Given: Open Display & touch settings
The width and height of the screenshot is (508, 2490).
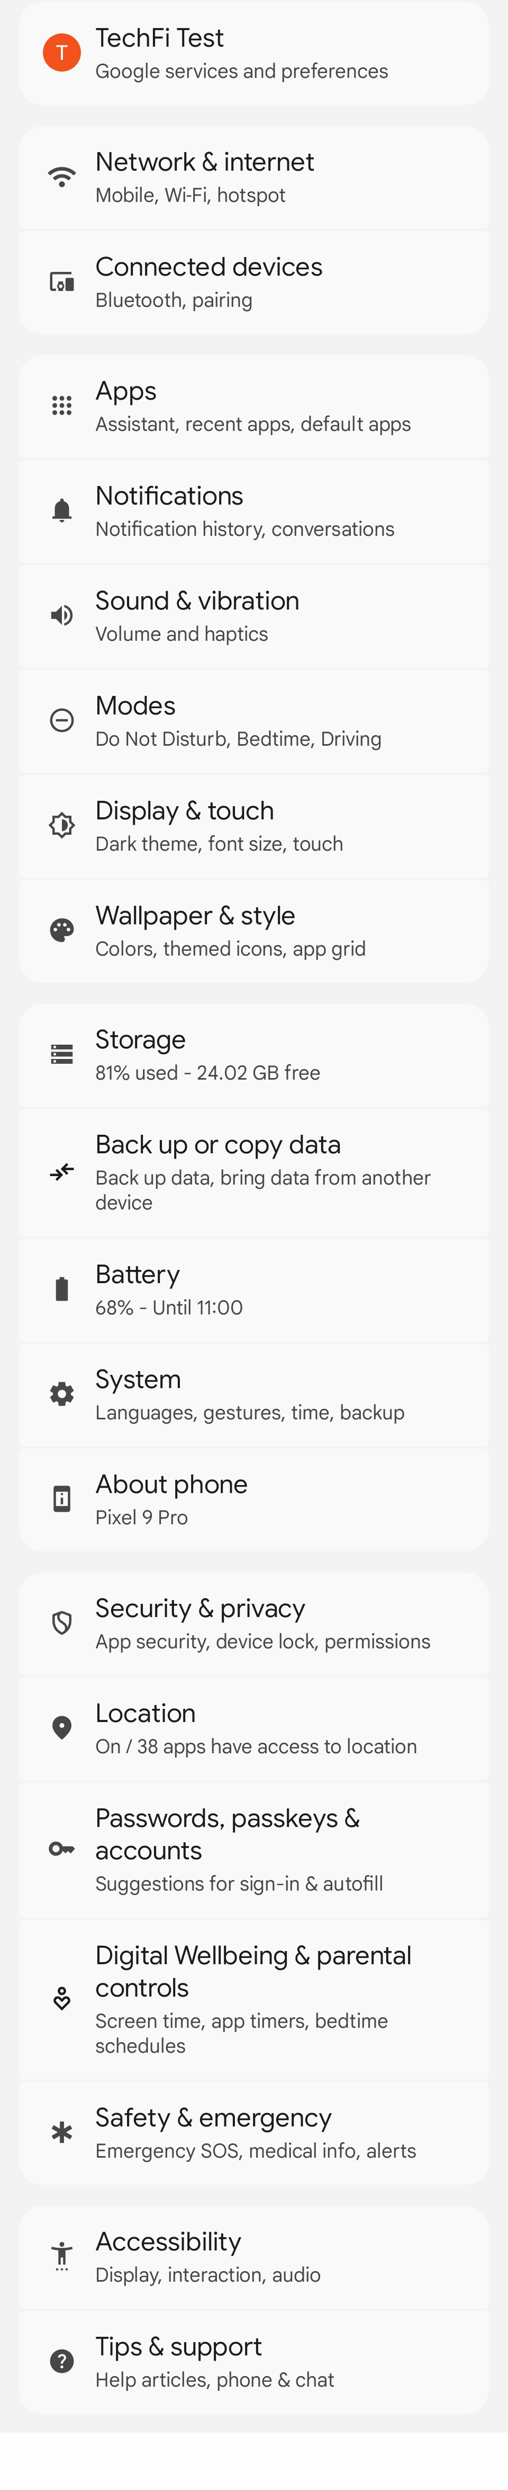Looking at the screenshot, I should [x=254, y=826].
